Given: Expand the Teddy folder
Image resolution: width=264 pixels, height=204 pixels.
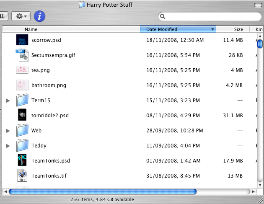Looking at the screenshot, I should click(8, 146).
